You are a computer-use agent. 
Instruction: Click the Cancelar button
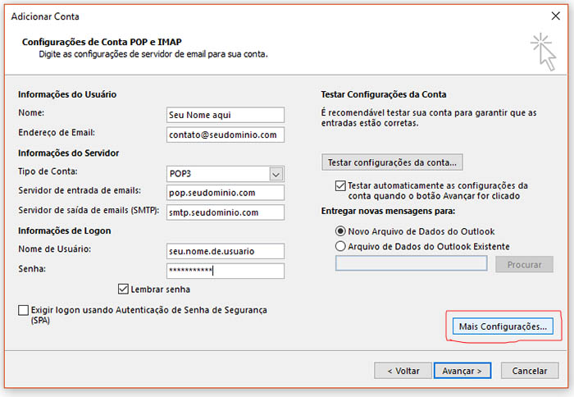[530, 371]
